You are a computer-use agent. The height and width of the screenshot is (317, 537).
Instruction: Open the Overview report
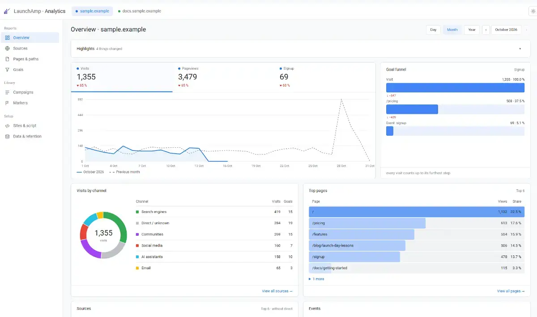pos(30,38)
